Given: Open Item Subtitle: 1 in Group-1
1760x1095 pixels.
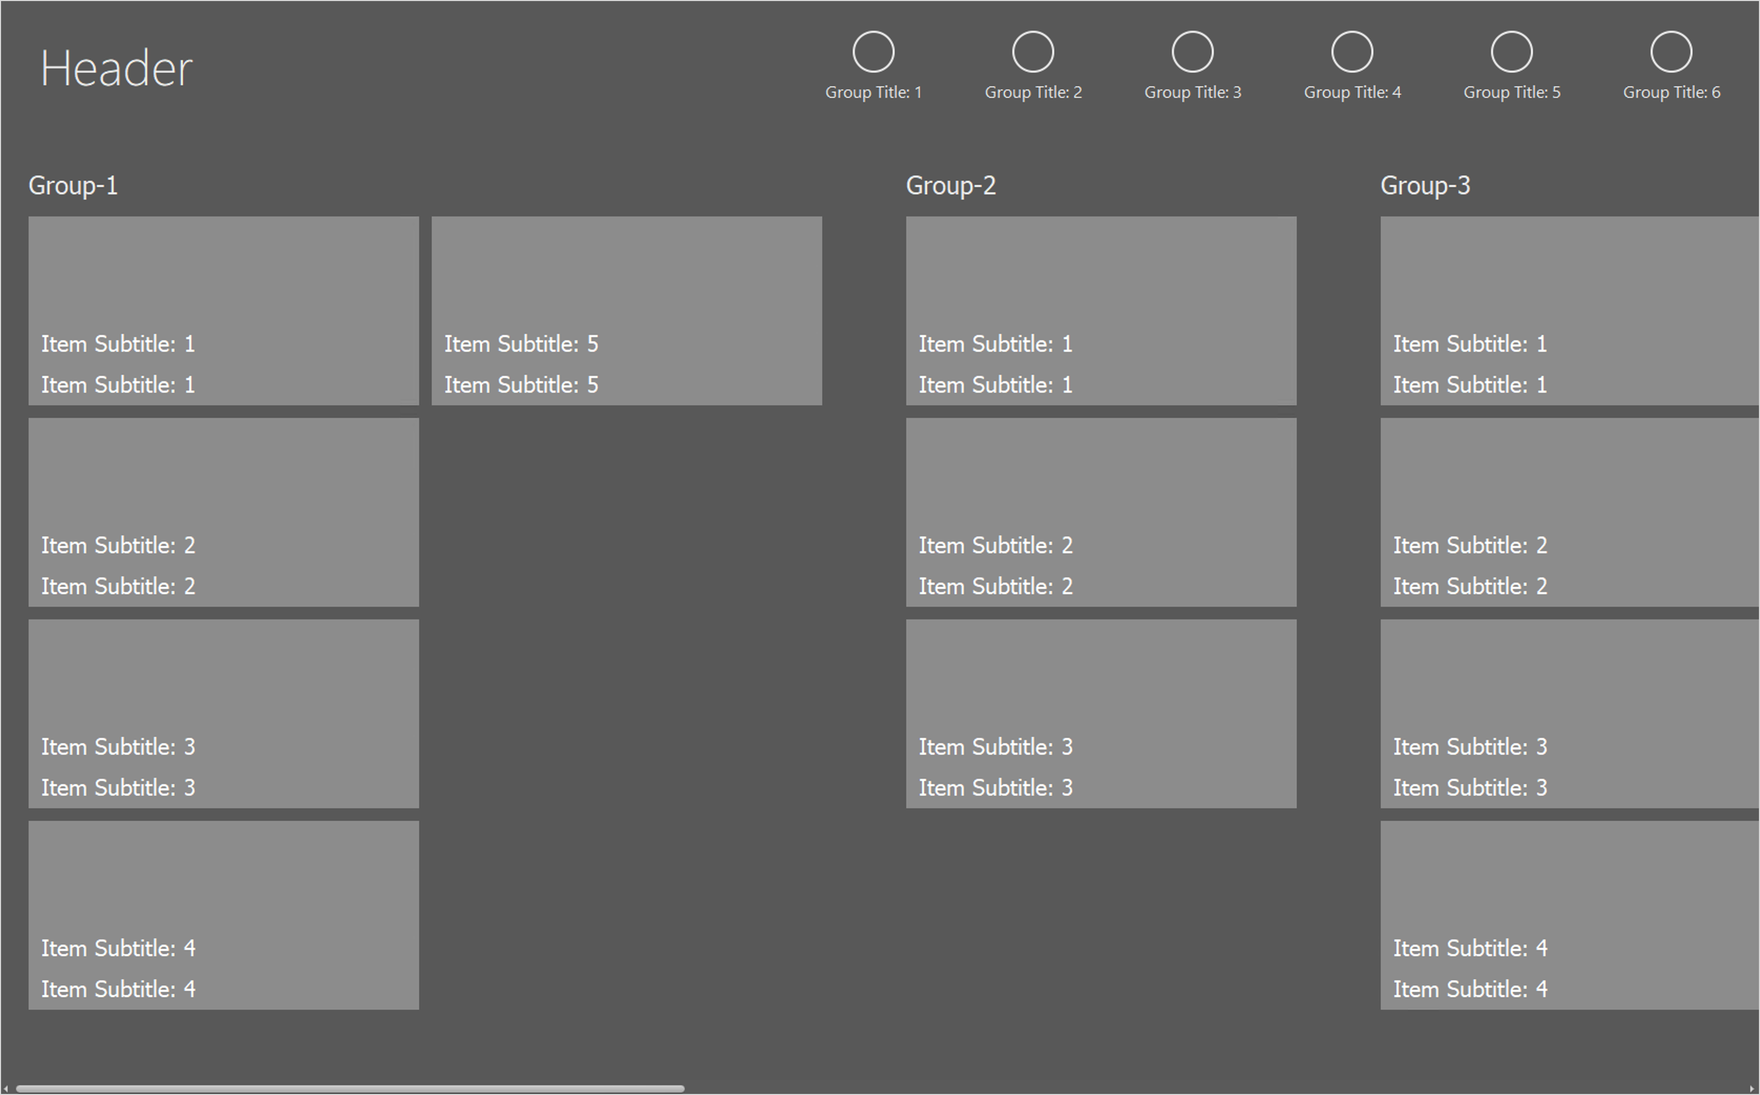Looking at the screenshot, I should [x=223, y=310].
